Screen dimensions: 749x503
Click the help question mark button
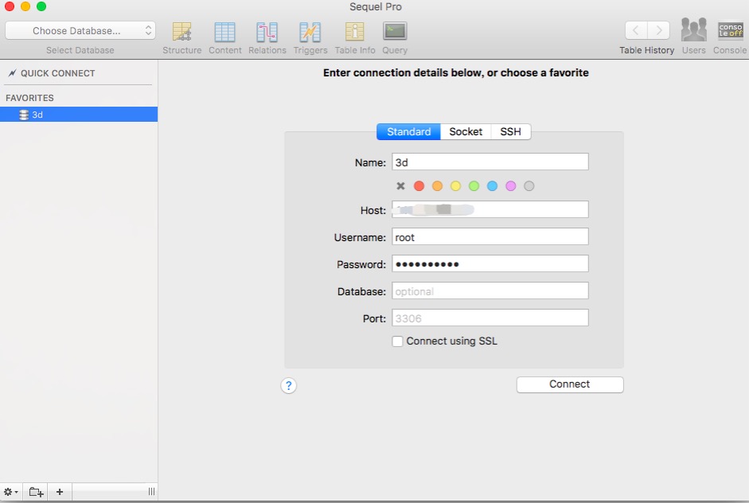(x=289, y=385)
